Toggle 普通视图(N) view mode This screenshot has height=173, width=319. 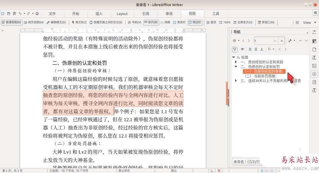(x=11, y=22)
